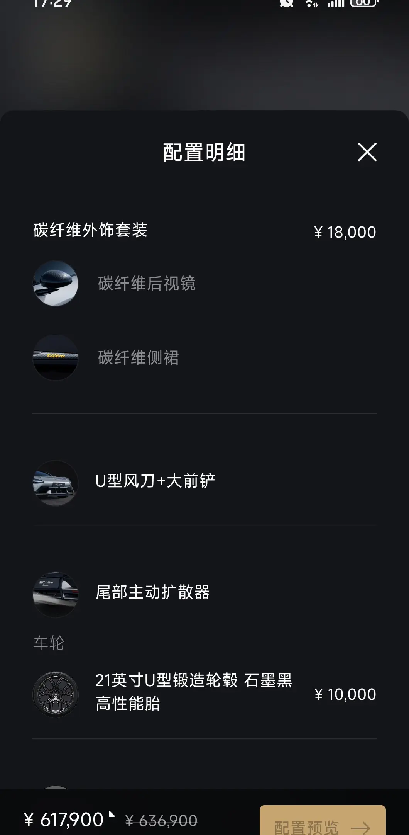Viewport: 409px width, 835px height.
Task: Tap the 碳纤维侧裙 label
Action: tap(138, 357)
